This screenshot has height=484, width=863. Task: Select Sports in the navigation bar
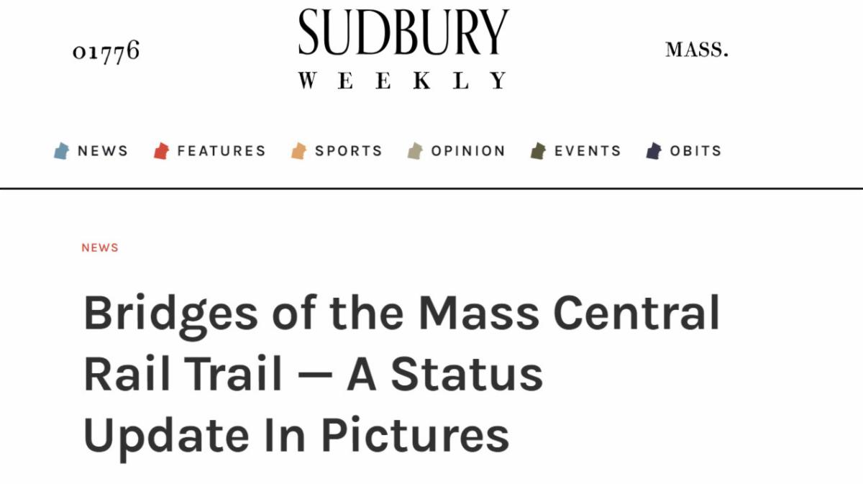click(x=348, y=151)
